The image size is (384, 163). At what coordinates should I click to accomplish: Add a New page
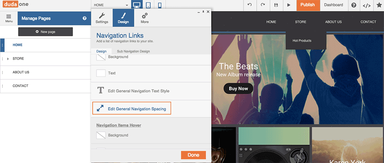click(45, 32)
